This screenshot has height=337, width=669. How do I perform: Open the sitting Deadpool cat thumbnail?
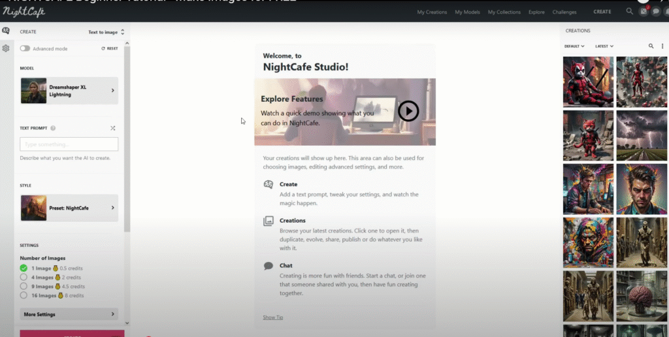[588, 82]
